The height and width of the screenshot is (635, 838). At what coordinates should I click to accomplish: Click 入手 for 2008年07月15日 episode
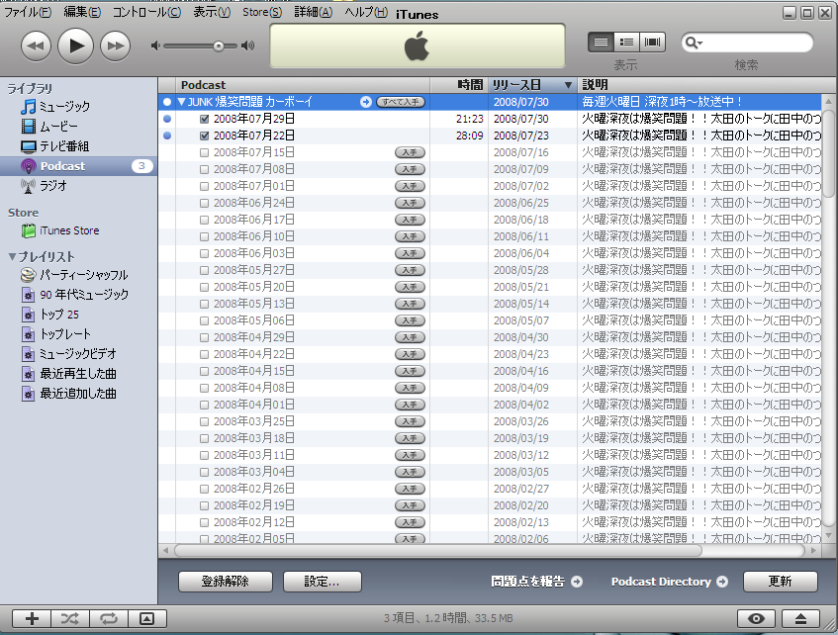[x=410, y=152]
